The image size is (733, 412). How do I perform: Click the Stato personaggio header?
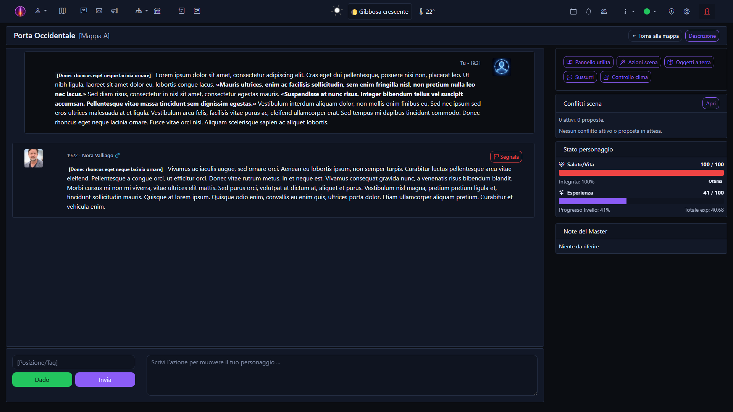point(588,150)
